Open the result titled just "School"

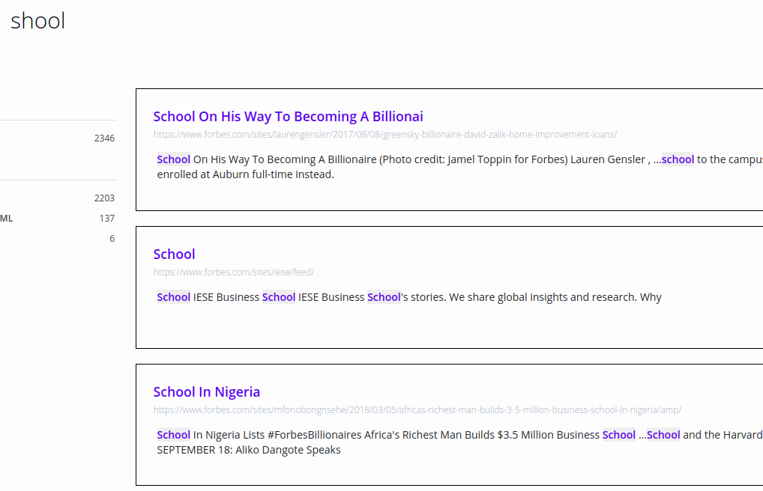[174, 254]
